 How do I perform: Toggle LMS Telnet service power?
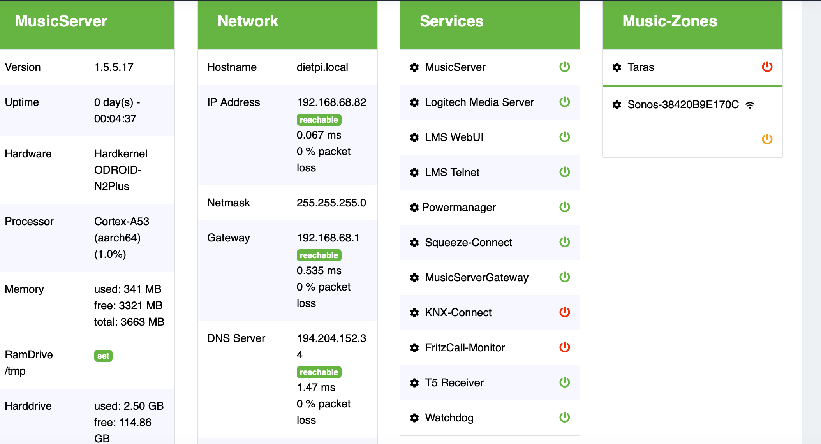point(565,172)
